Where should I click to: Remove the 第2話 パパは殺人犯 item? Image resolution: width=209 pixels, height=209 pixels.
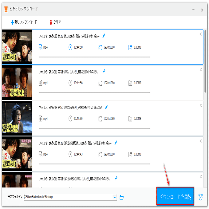(x=201, y=70)
